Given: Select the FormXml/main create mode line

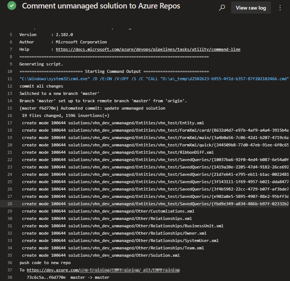Looking at the screenshot, I should [x=155, y=138].
